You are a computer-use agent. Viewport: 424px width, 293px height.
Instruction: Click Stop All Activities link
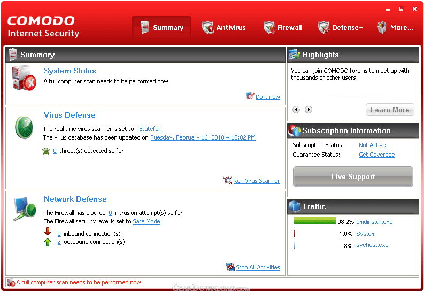258,267
